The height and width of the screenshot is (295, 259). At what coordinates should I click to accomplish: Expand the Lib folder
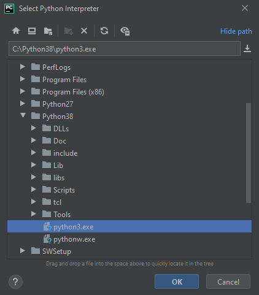(34, 165)
